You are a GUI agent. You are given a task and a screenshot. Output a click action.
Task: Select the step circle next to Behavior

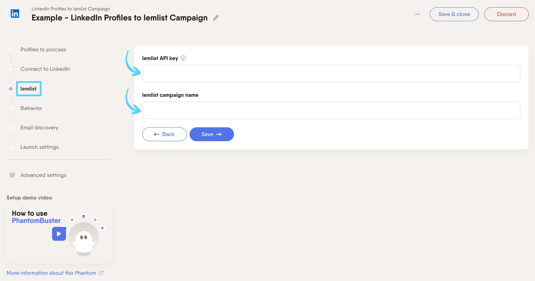(11, 108)
